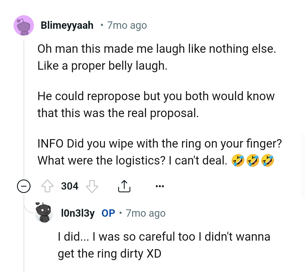Open the share options for Blimeyyaah's comment
This screenshot has height=272, width=305.
tap(124, 186)
